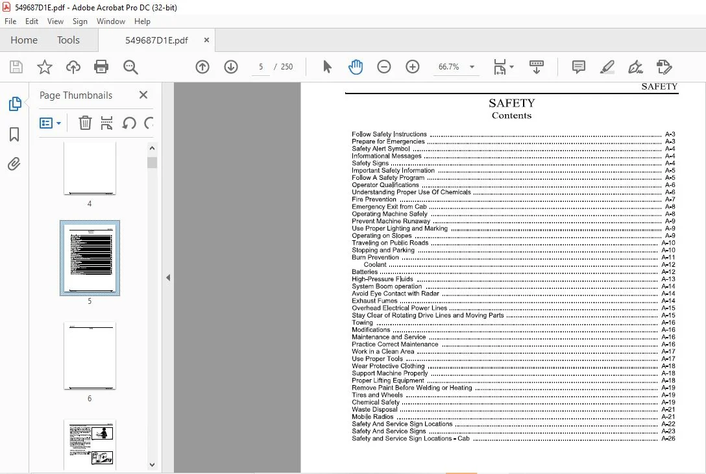Click 'Chemical Safety' contents entry
This screenshot has height=474, width=706.
tap(376, 403)
